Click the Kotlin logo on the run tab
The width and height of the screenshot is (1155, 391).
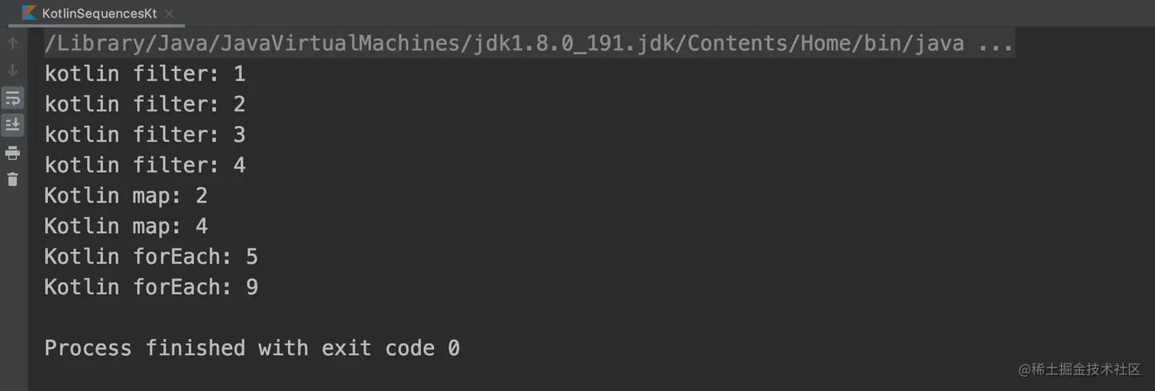pos(30,13)
